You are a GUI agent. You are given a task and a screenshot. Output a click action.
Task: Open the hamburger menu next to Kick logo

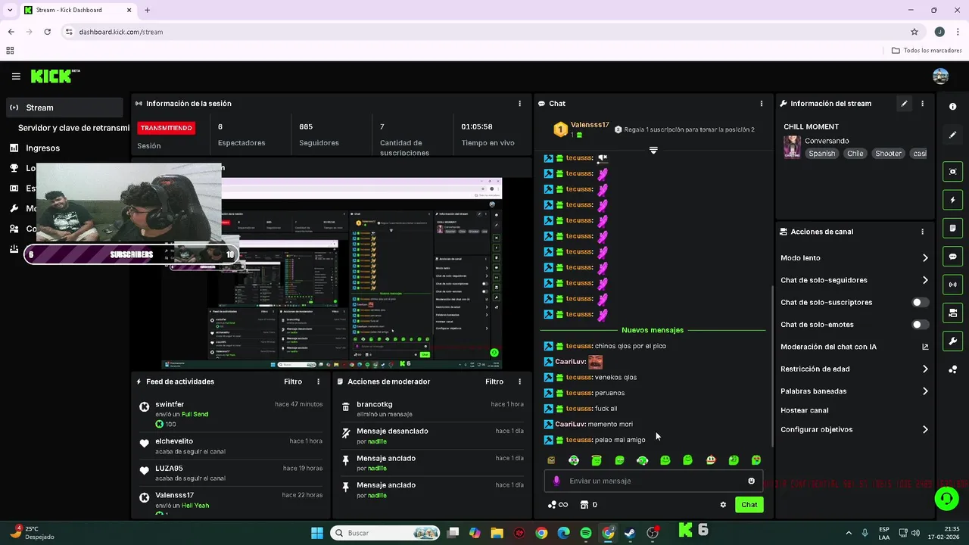(x=16, y=76)
